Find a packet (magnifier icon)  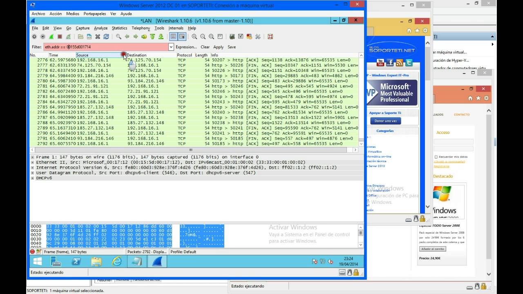118,36
